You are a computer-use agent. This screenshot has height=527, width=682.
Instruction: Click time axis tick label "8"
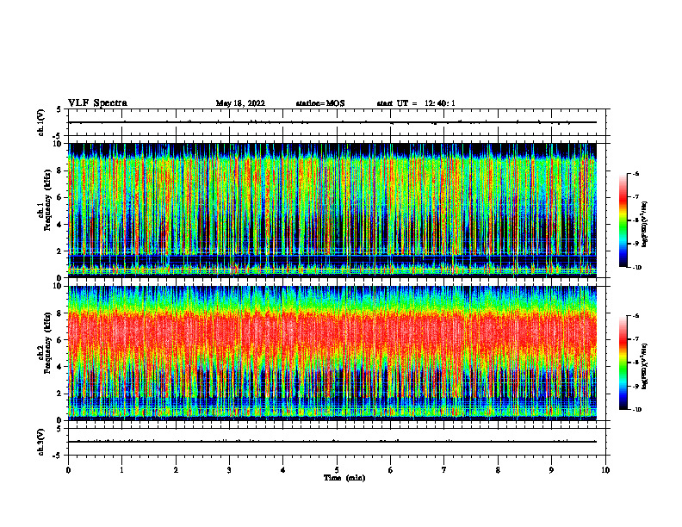tap(498, 470)
